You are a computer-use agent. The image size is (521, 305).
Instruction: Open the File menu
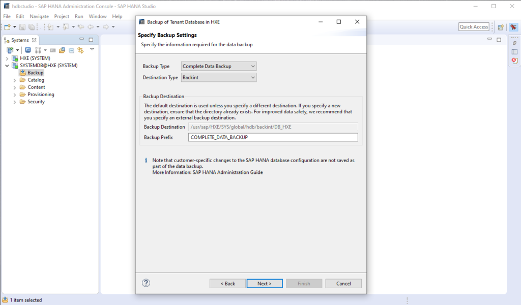pos(7,16)
